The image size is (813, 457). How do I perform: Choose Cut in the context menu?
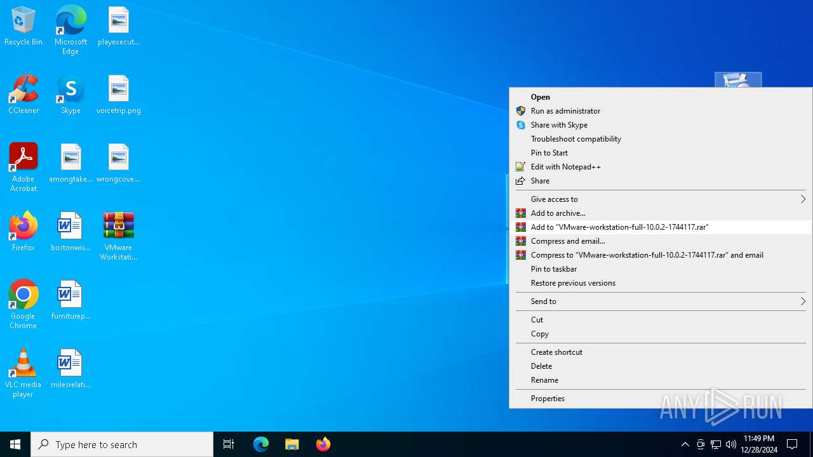click(661, 320)
